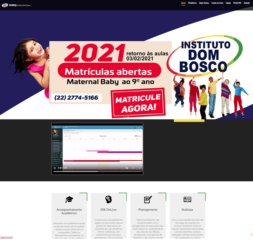Click the phone number (22) 2774-5166
Screen dimensions: 253x240
click(76, 98)
